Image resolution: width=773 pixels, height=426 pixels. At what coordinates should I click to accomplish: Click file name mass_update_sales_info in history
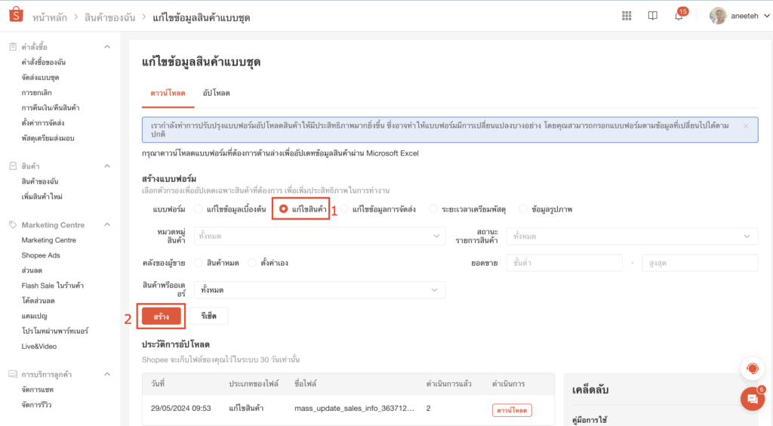[x=355, y=408]
